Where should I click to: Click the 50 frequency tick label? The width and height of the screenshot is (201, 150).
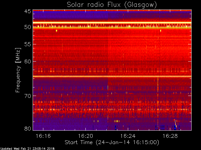(28, 27)
